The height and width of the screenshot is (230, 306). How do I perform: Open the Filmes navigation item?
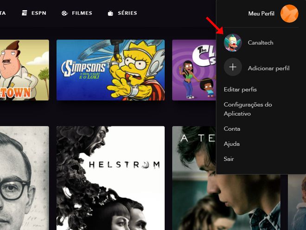[x=77, y=13]
